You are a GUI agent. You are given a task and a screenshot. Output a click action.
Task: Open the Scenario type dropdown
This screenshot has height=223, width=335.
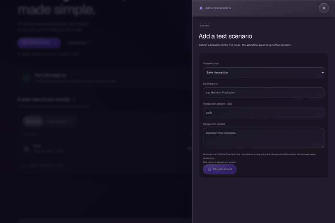(264, 73)
